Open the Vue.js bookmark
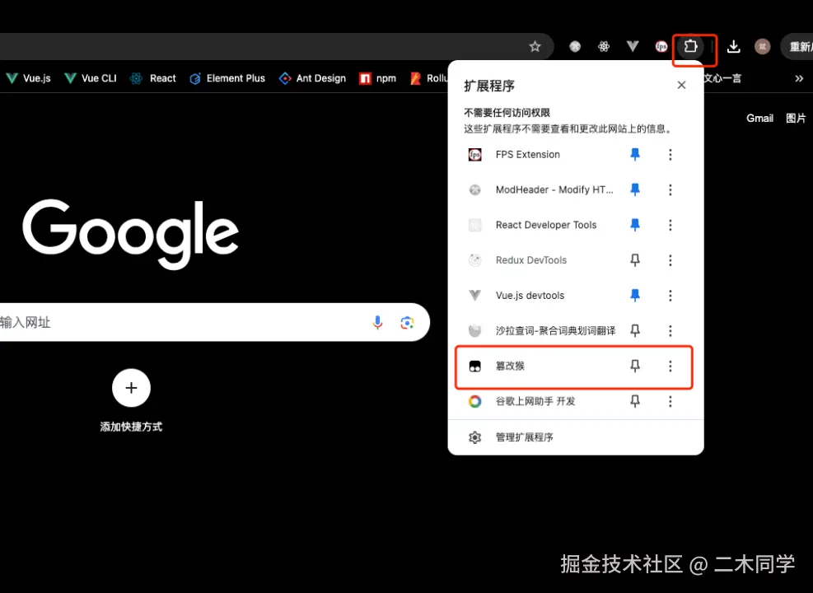Screen dimensions: 813x593 pyautogui.click(x=29, y=78)
